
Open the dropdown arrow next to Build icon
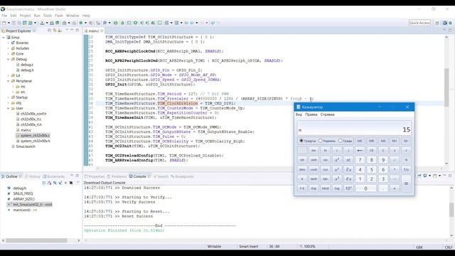click(x=69, y=23)
